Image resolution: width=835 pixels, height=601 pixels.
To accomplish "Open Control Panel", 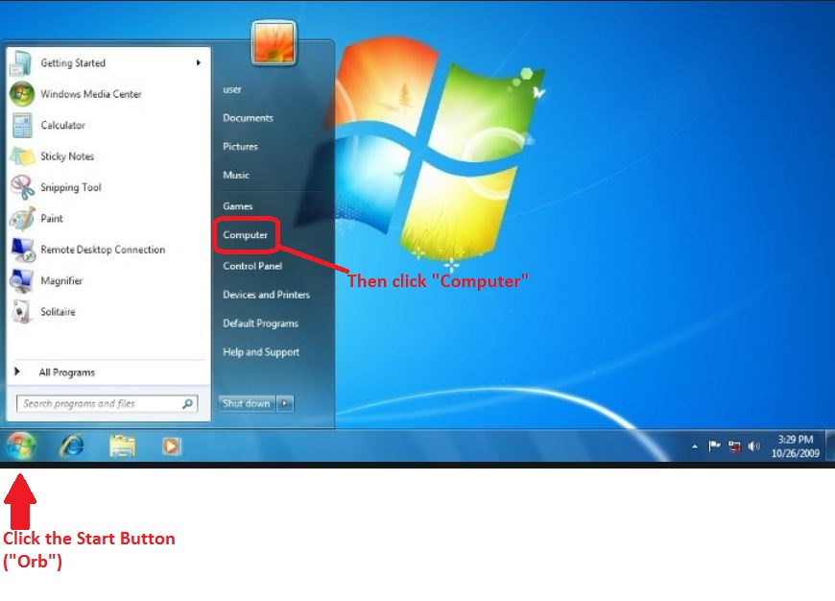I will 252,266.
